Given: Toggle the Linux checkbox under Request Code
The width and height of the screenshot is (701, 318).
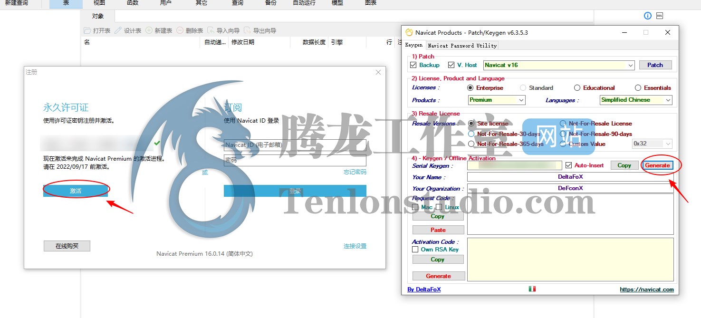Looking at the screenshot, I should (439, 207).
